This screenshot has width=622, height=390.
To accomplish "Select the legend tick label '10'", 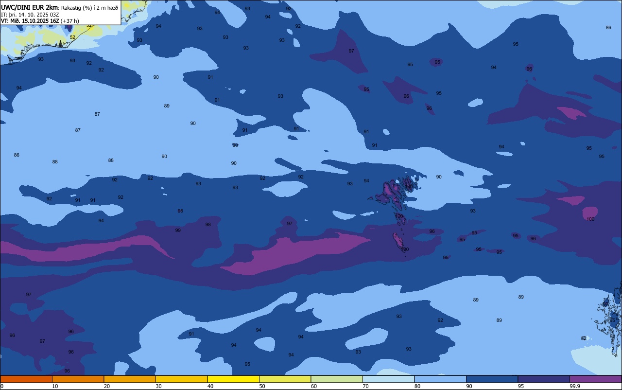I will coord(55,386).
